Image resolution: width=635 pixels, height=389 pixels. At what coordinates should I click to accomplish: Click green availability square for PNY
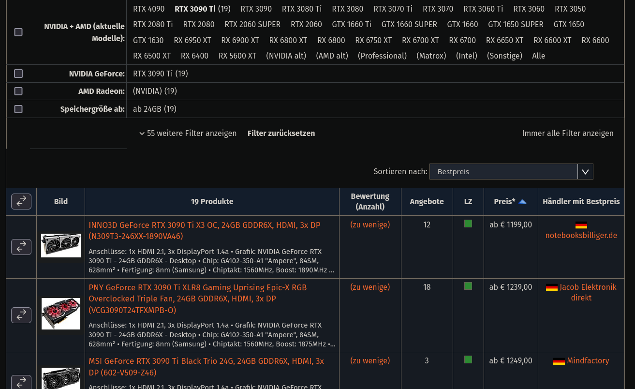468,286
